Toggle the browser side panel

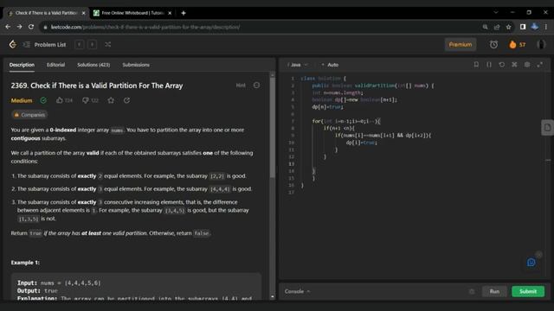523,27
